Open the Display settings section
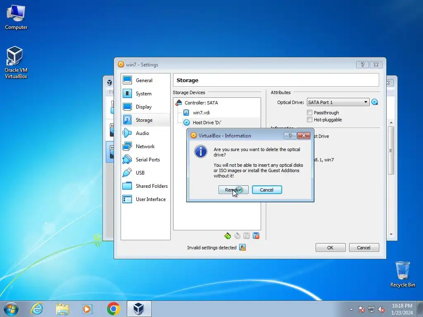This screenshot has width=423, height=317. 145,107
